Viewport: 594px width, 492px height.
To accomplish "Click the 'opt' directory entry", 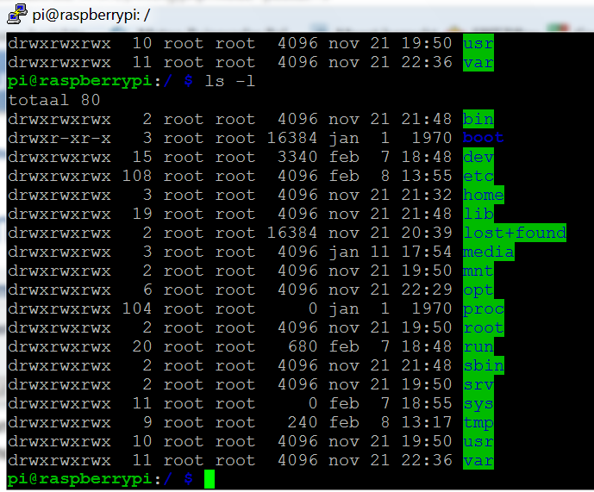I will click(478, 290).
